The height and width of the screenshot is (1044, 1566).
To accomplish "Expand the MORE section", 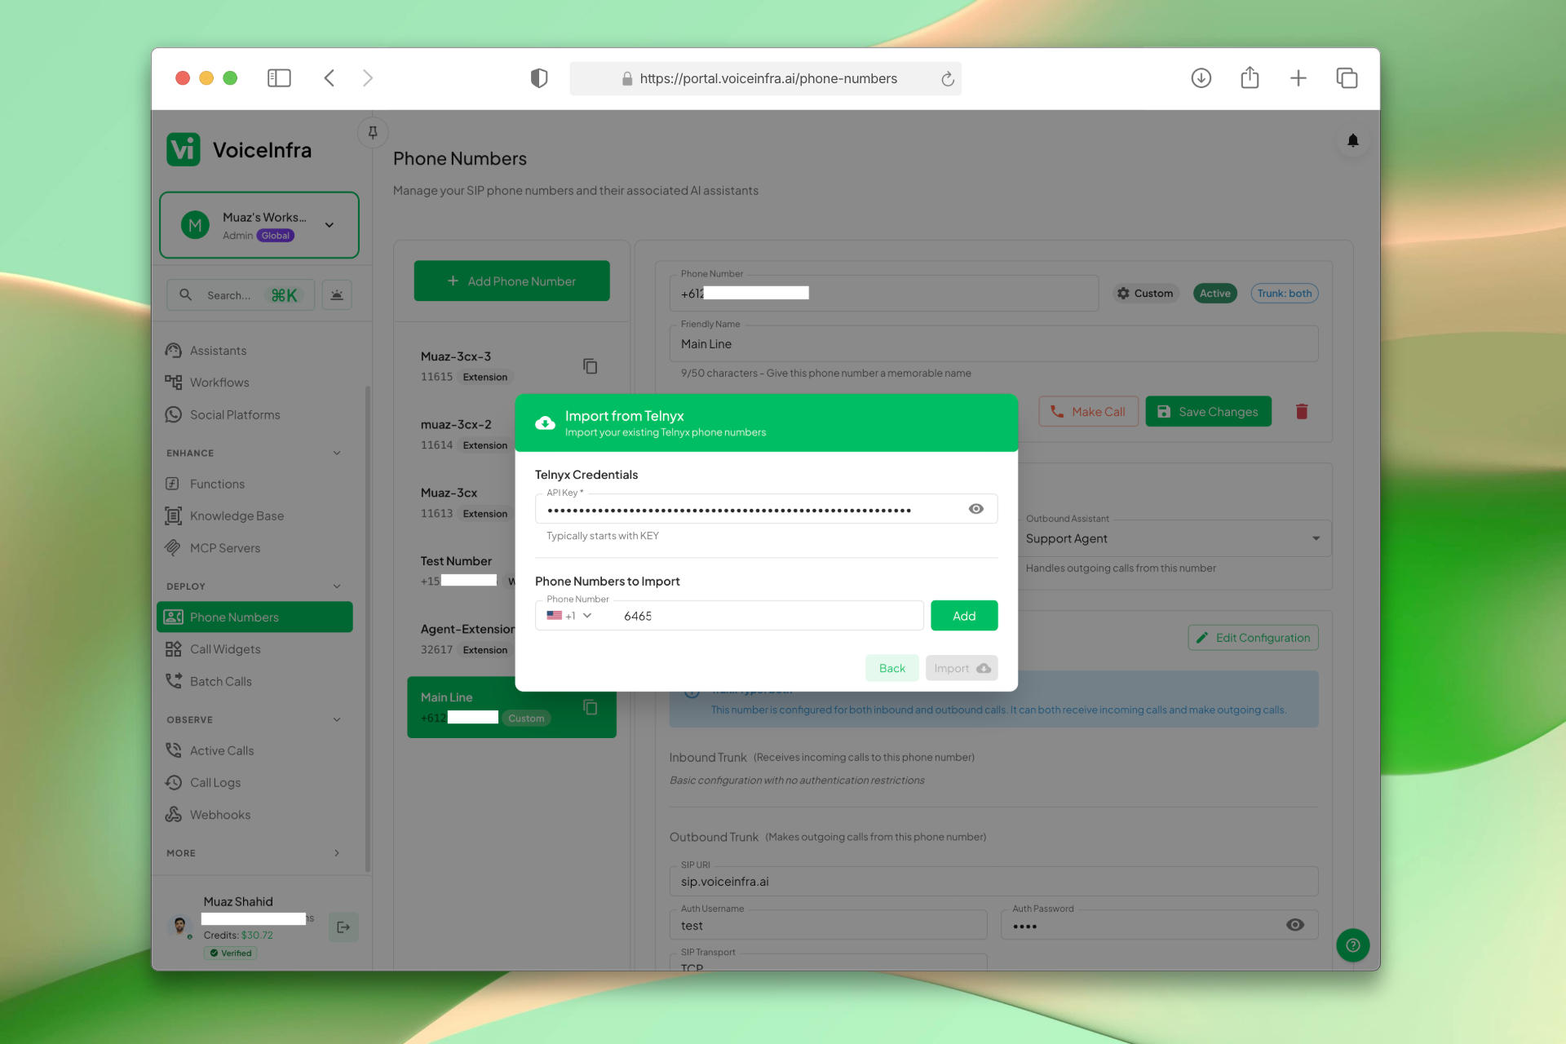I will (x=337, y=853).
